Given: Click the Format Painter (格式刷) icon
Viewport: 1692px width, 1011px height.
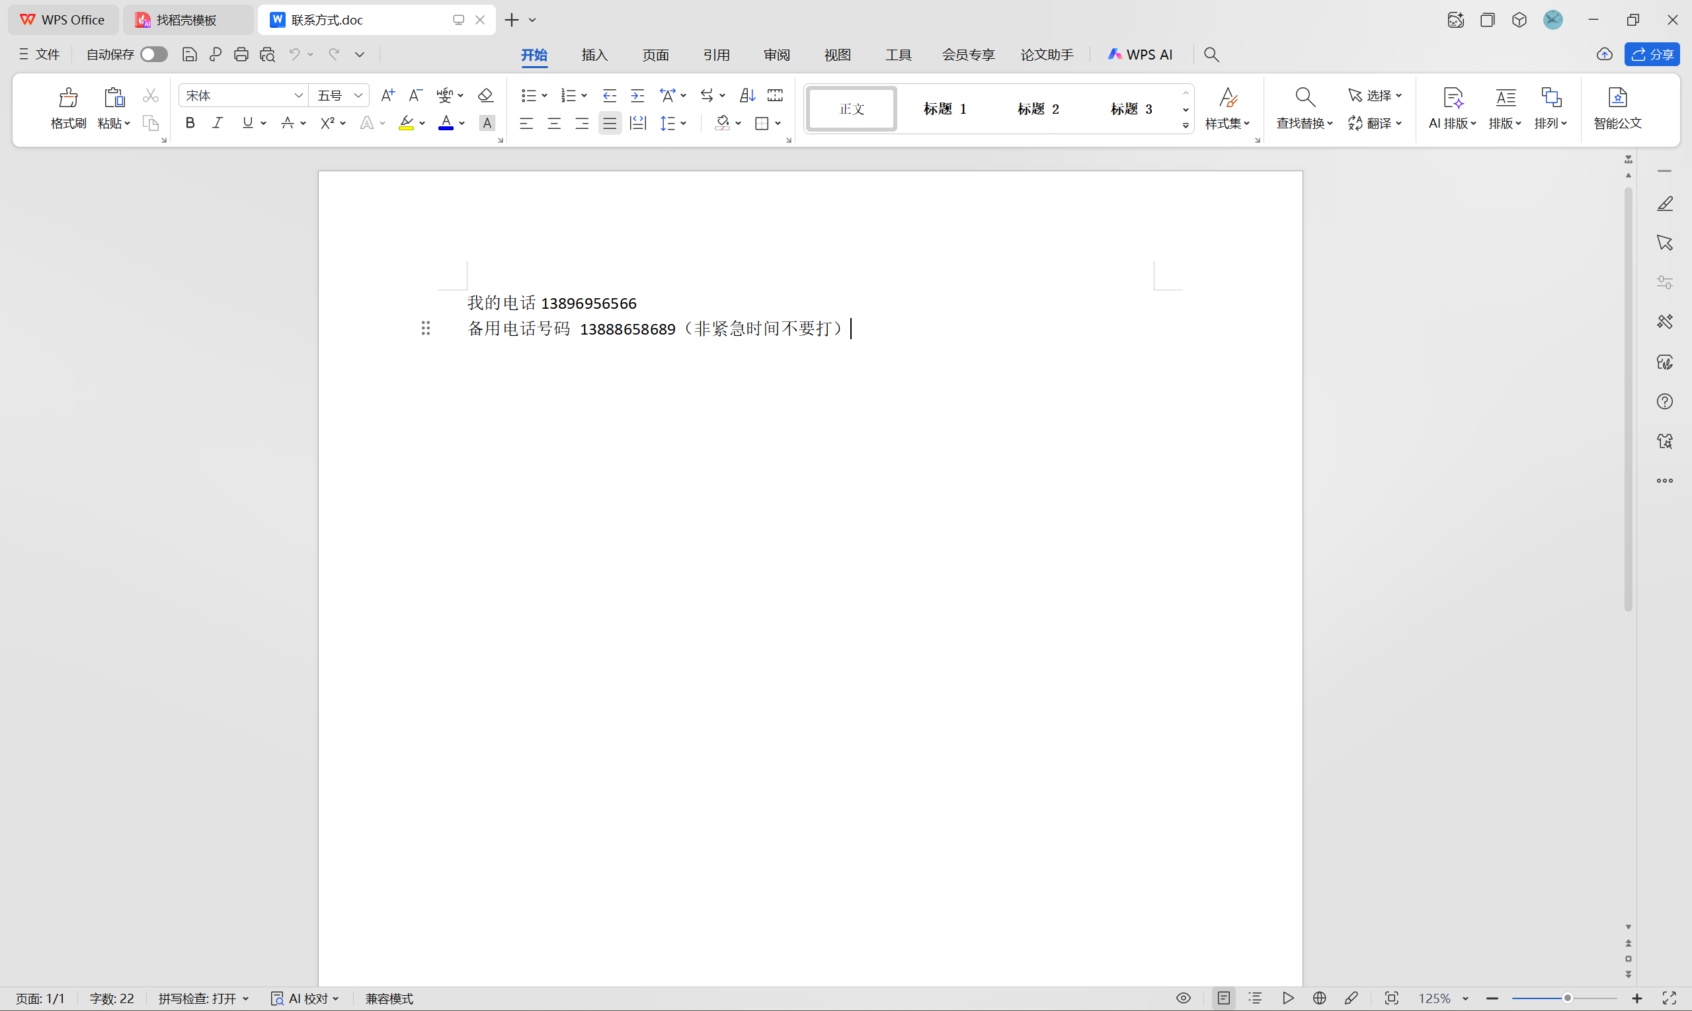Looking at the screenshot, I should [x=68, y=99].
